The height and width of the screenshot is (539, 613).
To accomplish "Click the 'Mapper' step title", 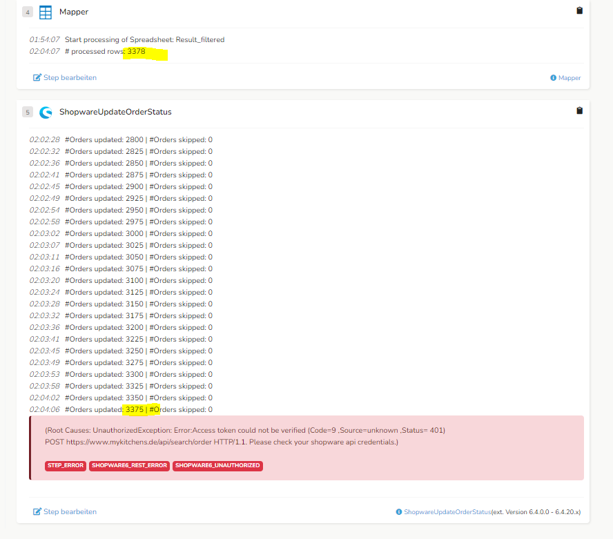I will 74,12.
